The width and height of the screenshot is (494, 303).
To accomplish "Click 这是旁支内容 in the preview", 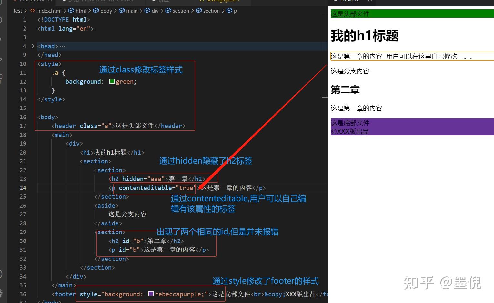I will point(350,71).
